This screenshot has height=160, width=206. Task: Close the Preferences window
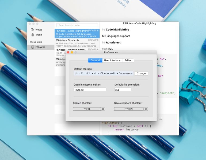coord(68,52)
